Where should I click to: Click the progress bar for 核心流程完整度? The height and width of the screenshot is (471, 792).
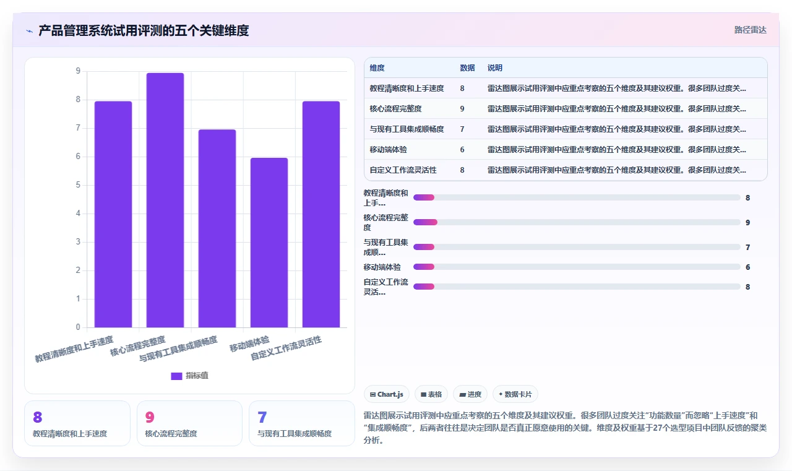coord(577,222)
